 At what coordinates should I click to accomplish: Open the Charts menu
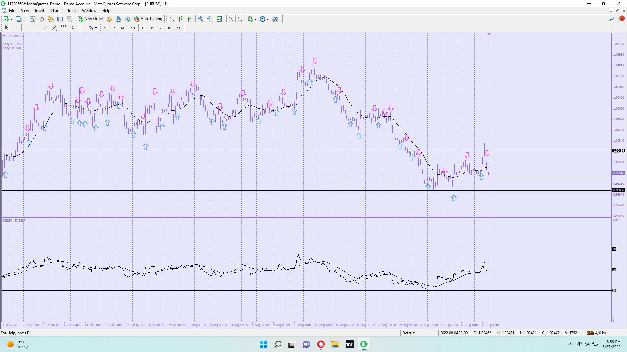point(56,11)
